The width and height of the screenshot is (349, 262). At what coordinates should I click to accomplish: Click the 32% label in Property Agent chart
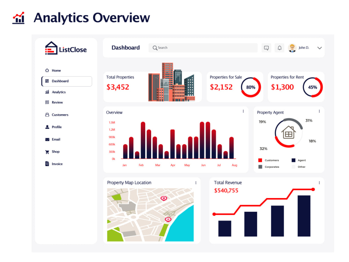(263, 148)
